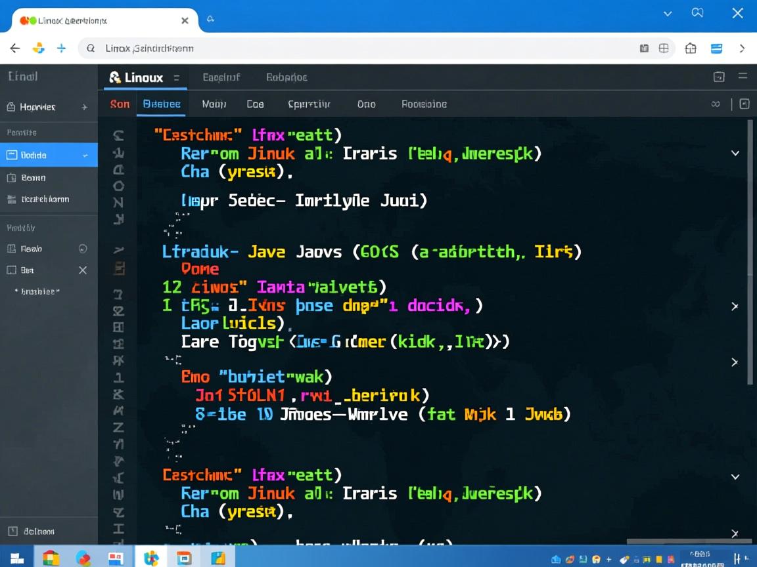Screen dimensions: 757x567
Task: Open a new browser tab with the plus icon
Action: 61,48
